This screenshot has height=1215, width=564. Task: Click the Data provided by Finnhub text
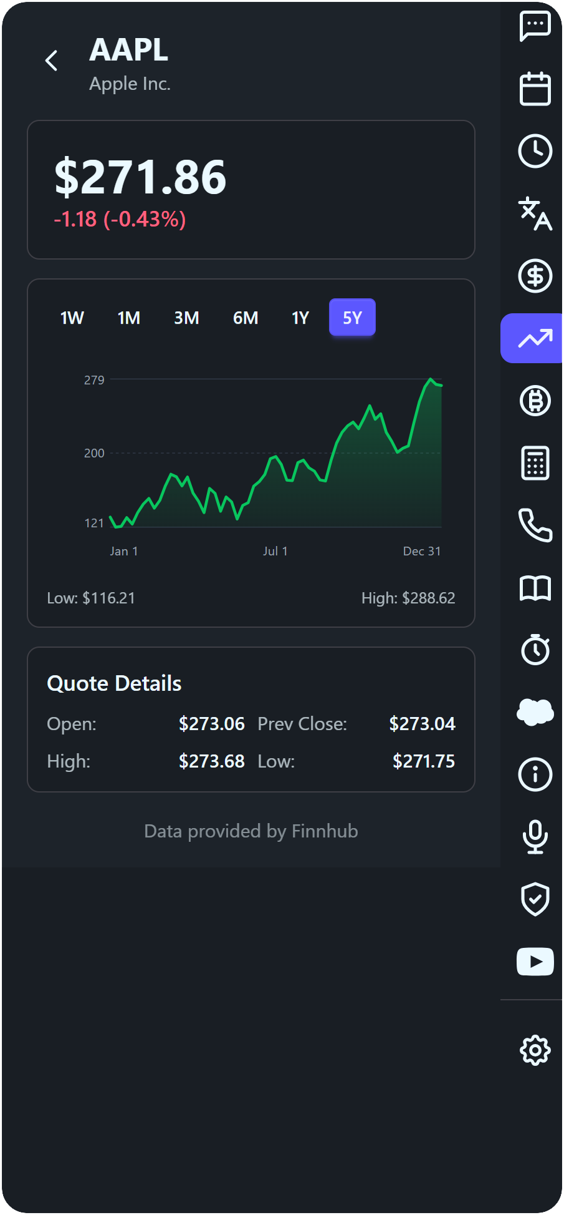pyautogui.click(x=251, y=831)
